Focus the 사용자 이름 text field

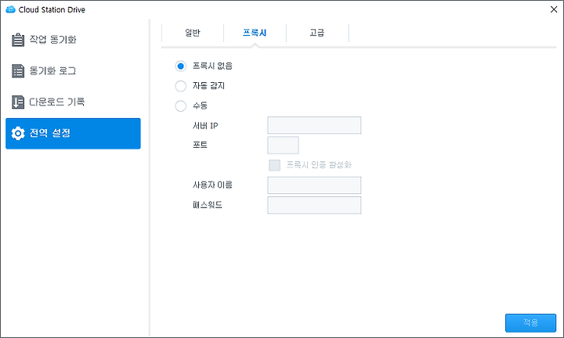coord(314,185)
